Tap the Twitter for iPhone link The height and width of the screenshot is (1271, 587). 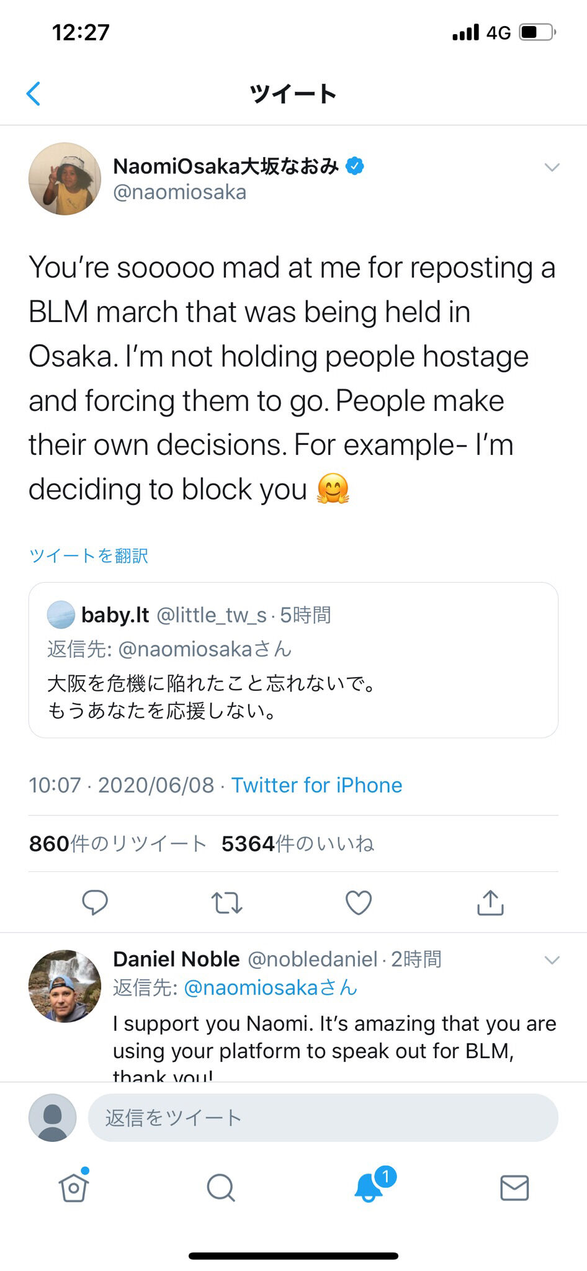tap(316, 785)
